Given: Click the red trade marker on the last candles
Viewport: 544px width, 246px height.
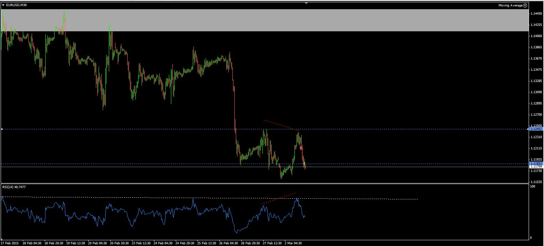Looking at the screenshot, I should coord(301,148).
